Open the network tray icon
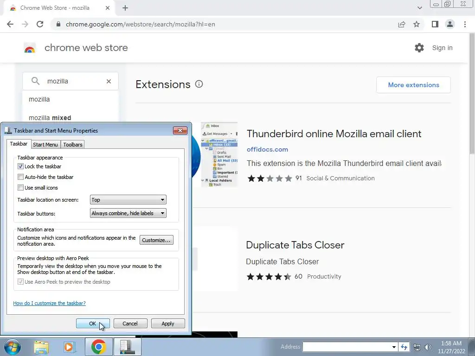 417,347
